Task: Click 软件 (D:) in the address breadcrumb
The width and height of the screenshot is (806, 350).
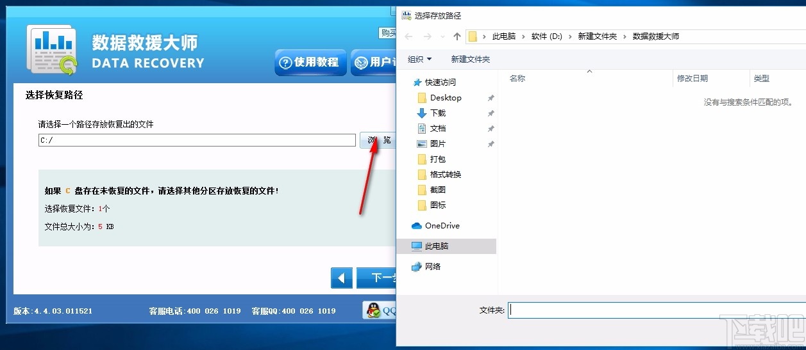Action: [546, 36]
